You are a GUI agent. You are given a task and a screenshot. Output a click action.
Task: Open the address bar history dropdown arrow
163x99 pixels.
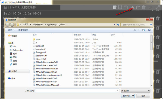(x=115, y=24)
